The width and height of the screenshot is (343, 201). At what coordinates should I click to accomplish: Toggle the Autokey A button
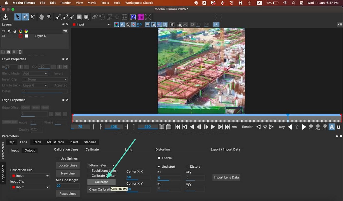coord(332,127)
